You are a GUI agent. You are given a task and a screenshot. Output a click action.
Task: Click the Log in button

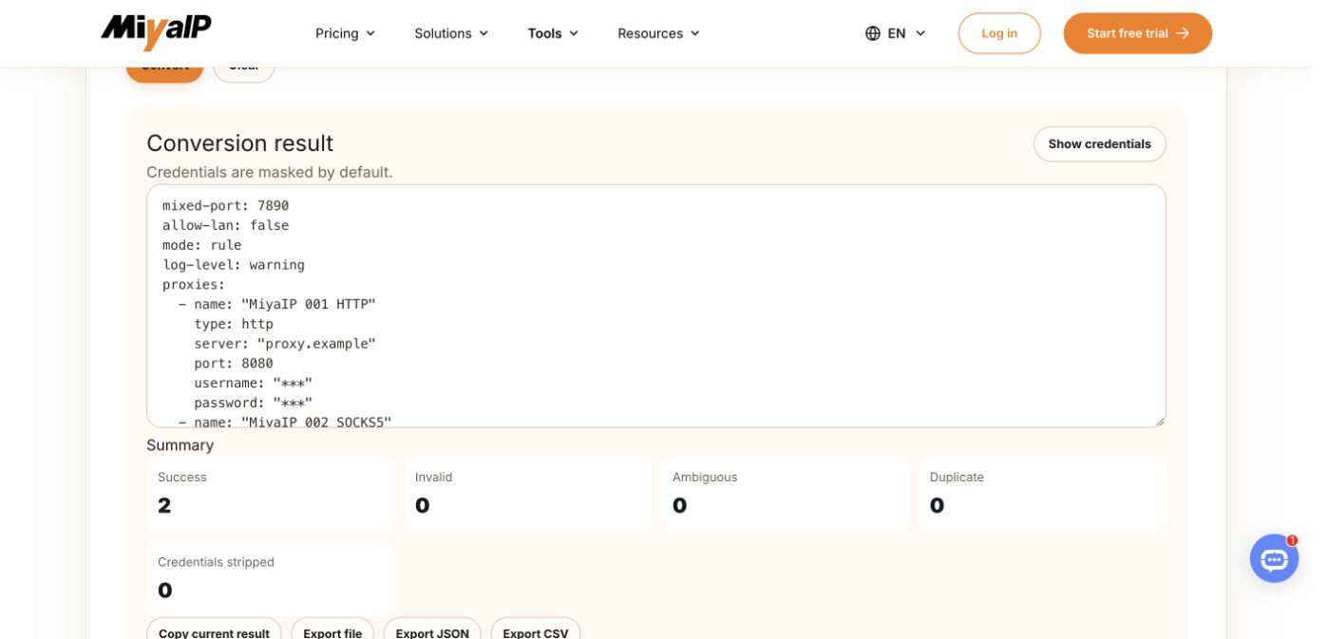pyautogui.click(x=999, y=33)
